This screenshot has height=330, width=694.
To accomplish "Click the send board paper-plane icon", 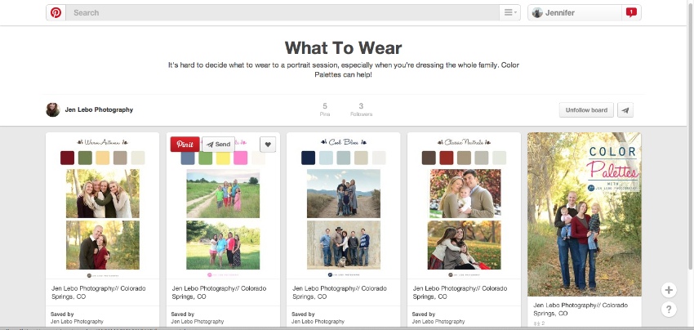I will [625, 110].
